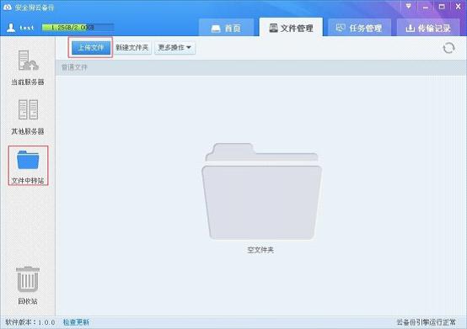The width and height of the screenshot is (467, 329).
Task: Refresh the file list with the circular arrows icon
Action: (448, 48)
